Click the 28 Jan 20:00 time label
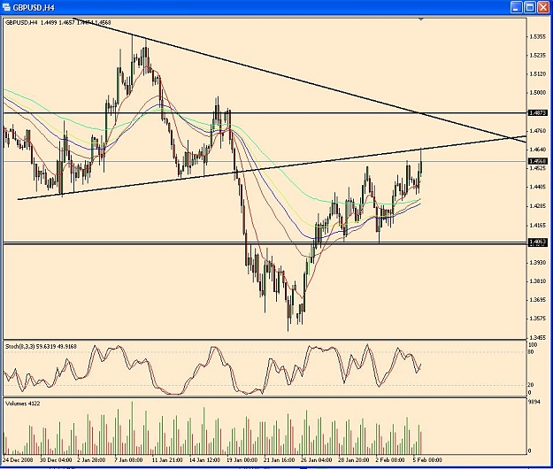553x469 pixels. pos(354,460)
